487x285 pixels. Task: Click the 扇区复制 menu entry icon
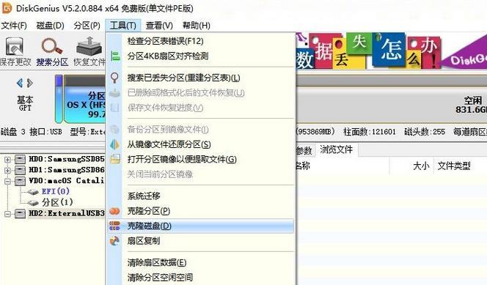click(114, 241)
